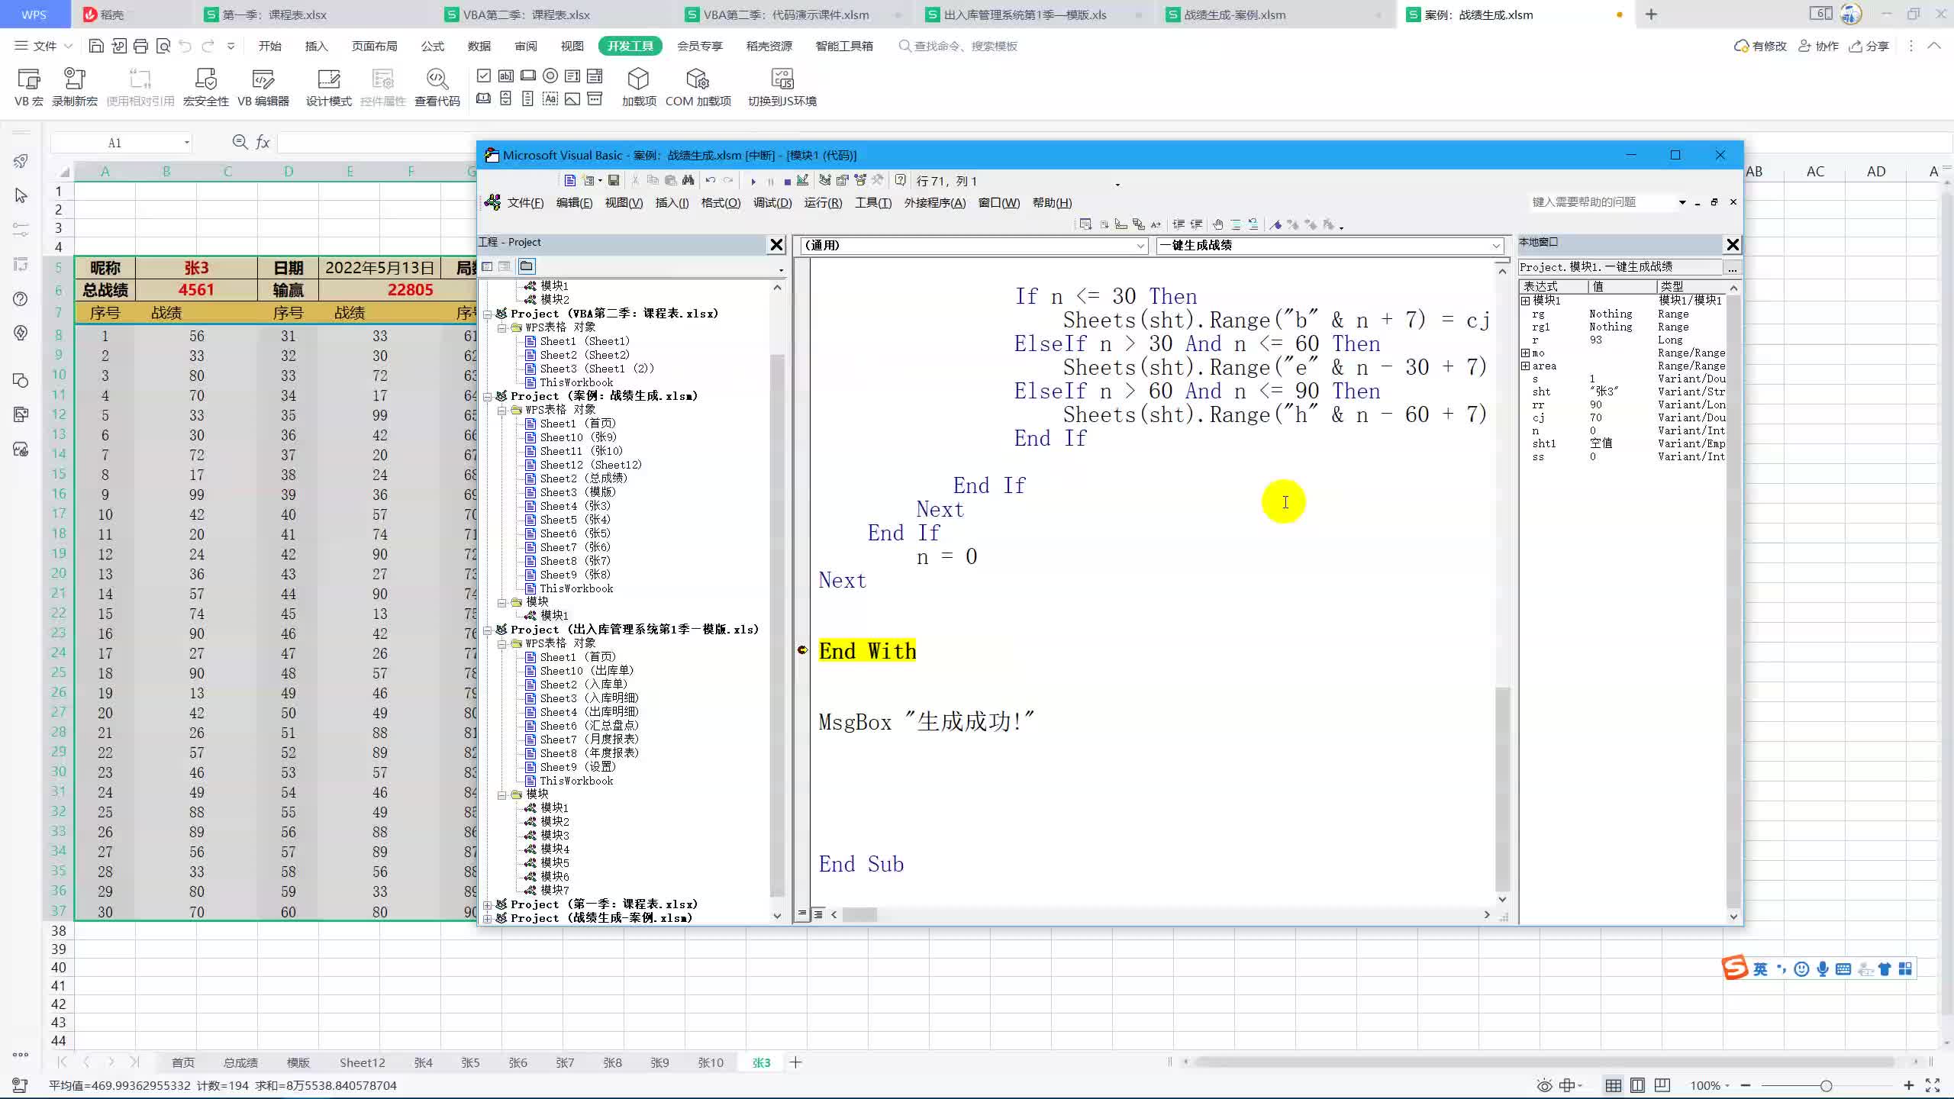
Task: Click the COM 加载项 icon
Action: pyautogui.click(x=698, y=85)
